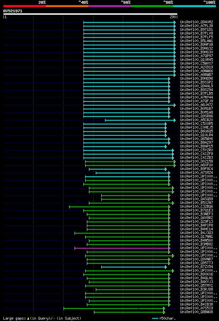
Task: View hit UniRef100_A7SMZ4
Action: pyautogui.click(x=196, y=172)
